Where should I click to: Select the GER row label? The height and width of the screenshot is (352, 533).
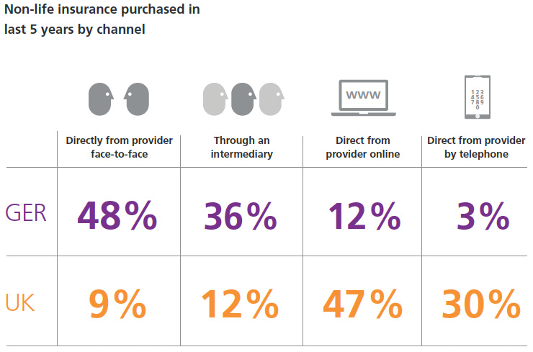pos(27,213)
